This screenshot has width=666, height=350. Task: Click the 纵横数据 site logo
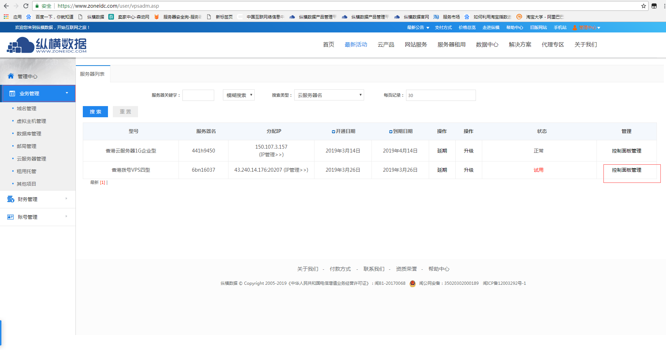[46, 45]
